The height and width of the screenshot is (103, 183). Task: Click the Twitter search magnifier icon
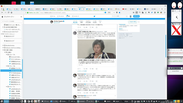coord(127,16)
